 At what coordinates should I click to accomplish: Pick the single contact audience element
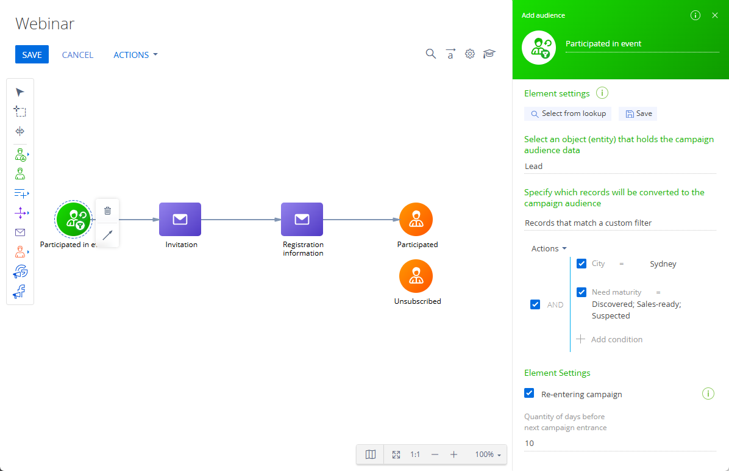point(20,174)
